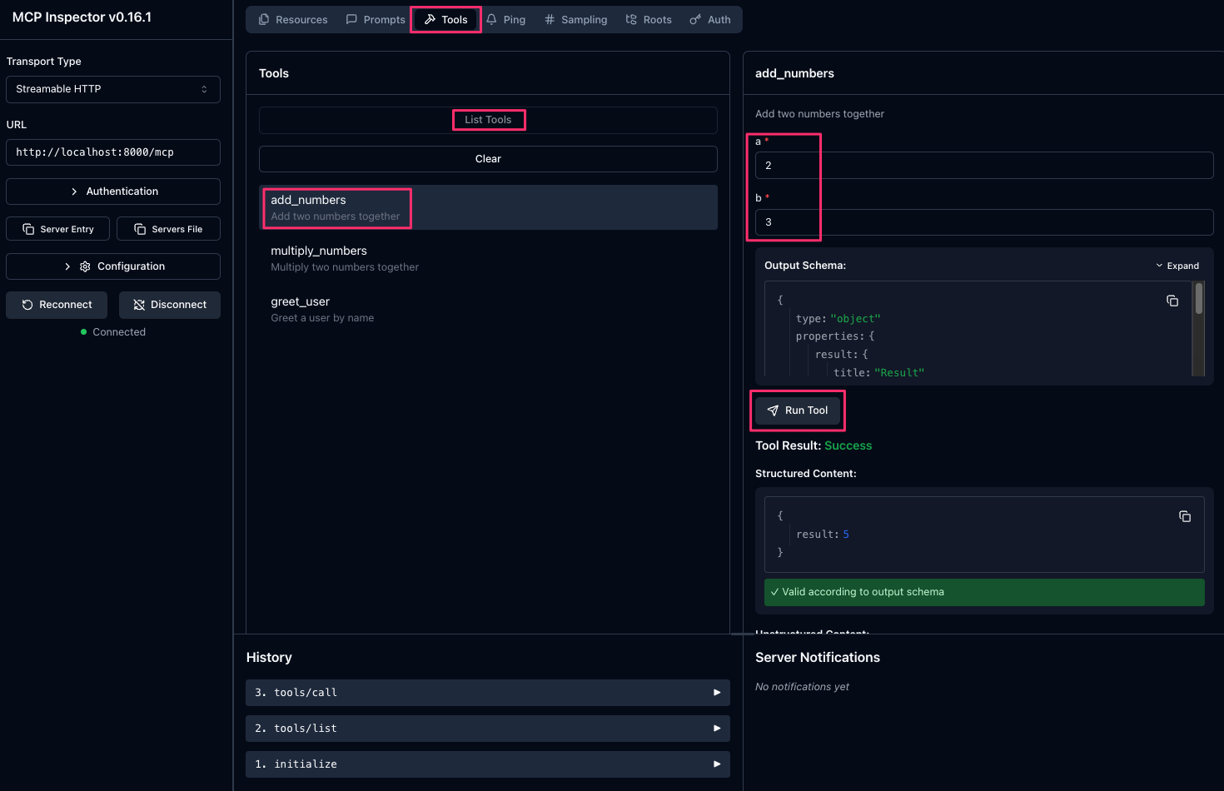Click the 'result: 5' value
This screenshot has width=1224, height=791.
[x=823, y=535]
